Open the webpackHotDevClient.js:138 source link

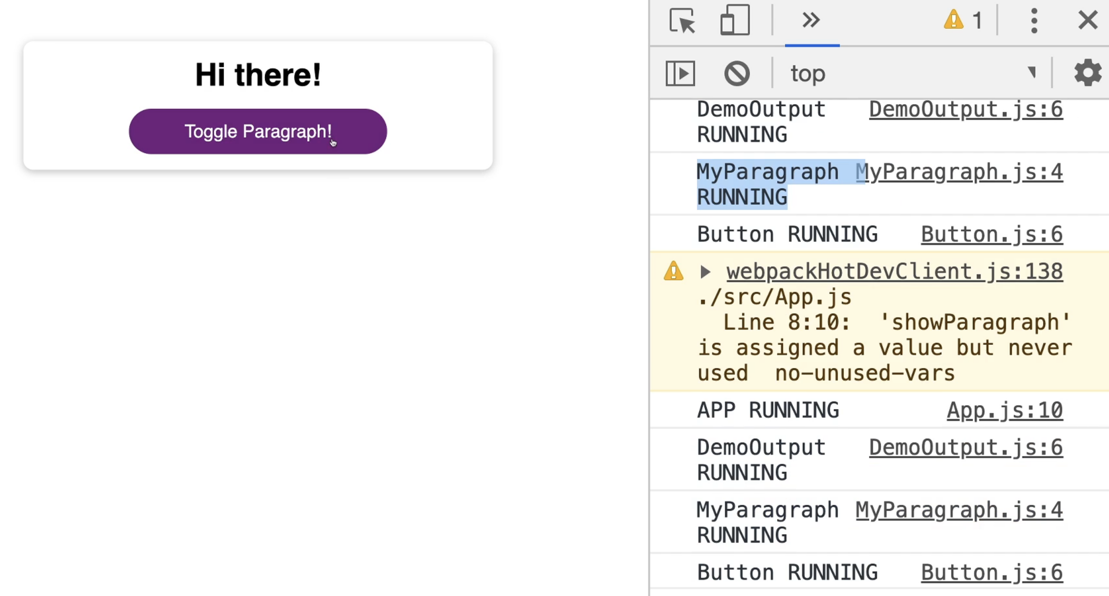click(x=894, y=272)
